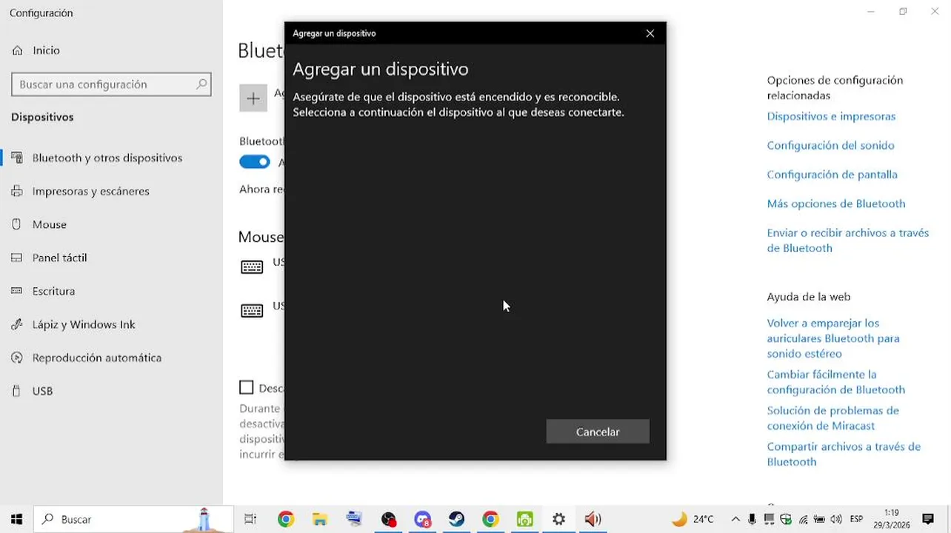951x533 pixels.
Task: Open Reproducción automática settings
Action: pos(97,358)
